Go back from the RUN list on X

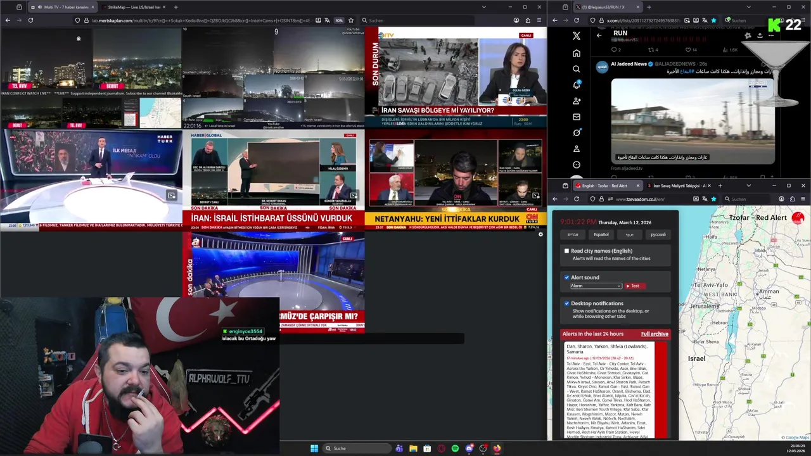coord(599,35)
